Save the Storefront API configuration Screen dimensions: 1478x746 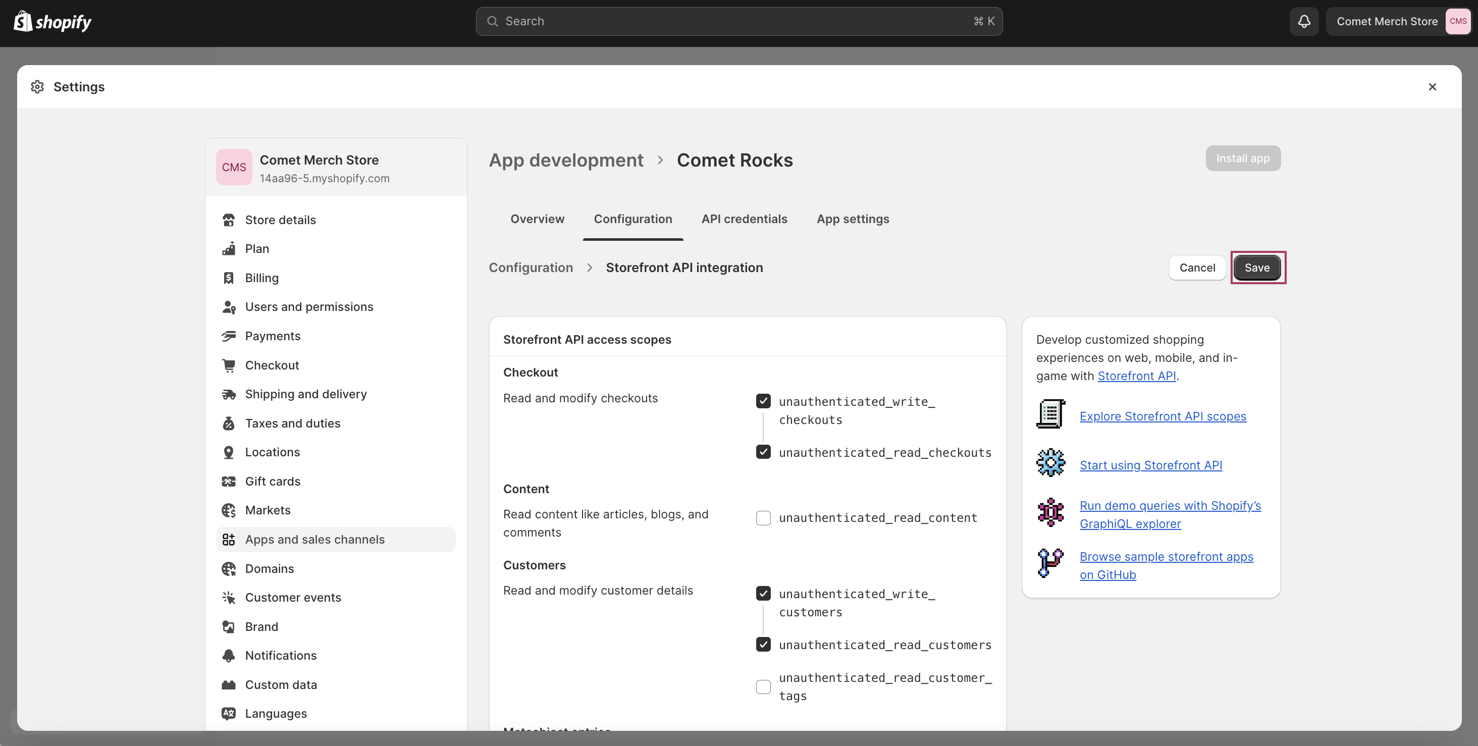[x=1256, y=268]
